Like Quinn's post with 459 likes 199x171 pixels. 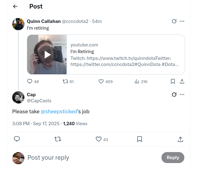pyautogui.click(x=106, y=81)
